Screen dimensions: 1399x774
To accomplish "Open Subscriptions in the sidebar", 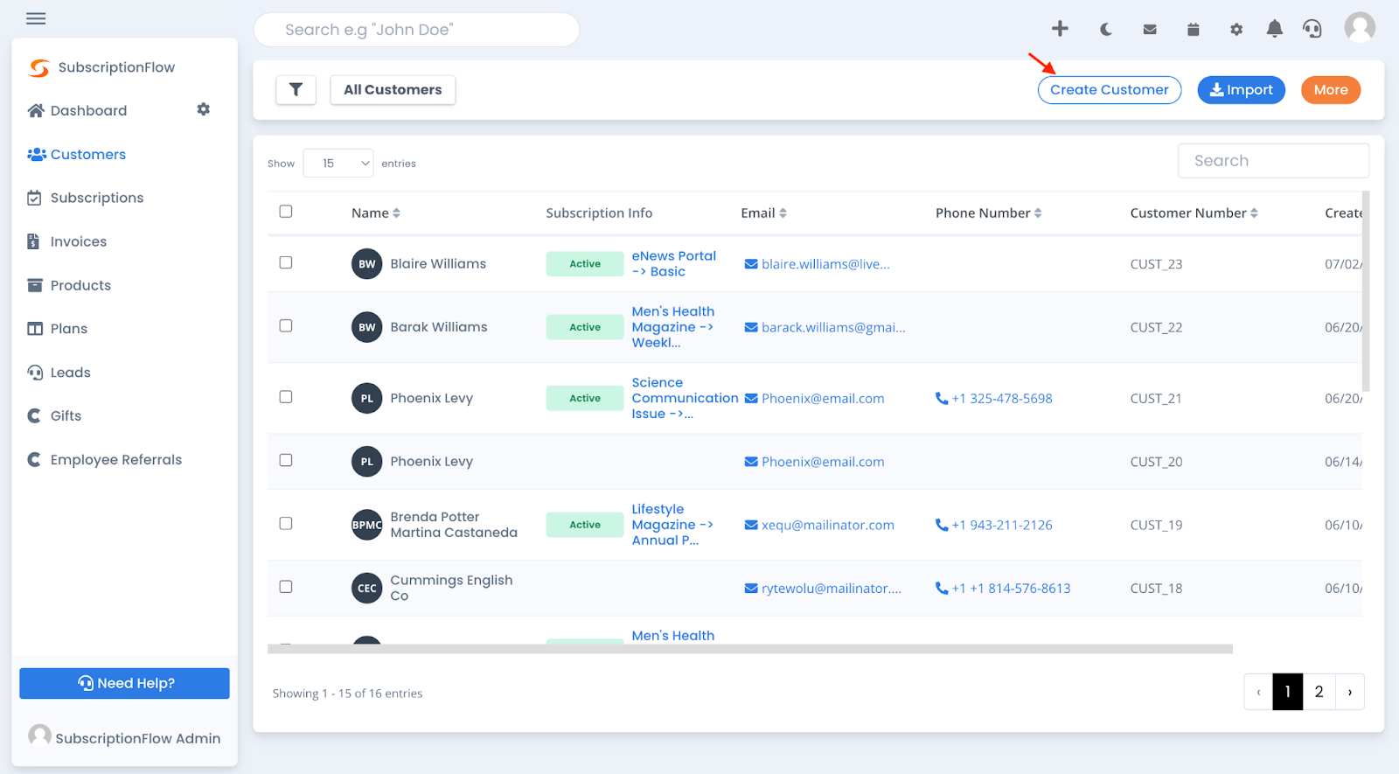I will tap(96, 198).
